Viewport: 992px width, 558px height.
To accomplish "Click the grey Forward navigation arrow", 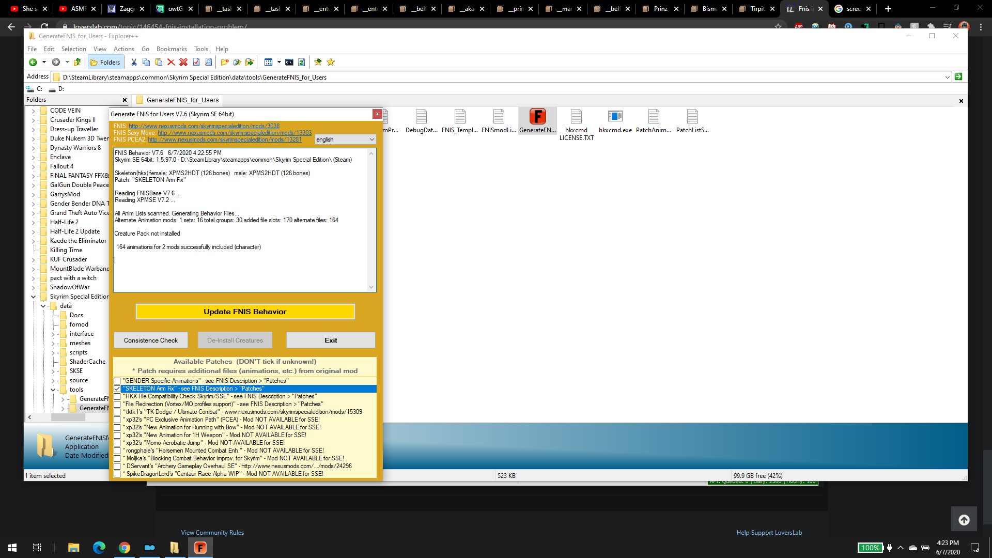I will tap(56, 63).
